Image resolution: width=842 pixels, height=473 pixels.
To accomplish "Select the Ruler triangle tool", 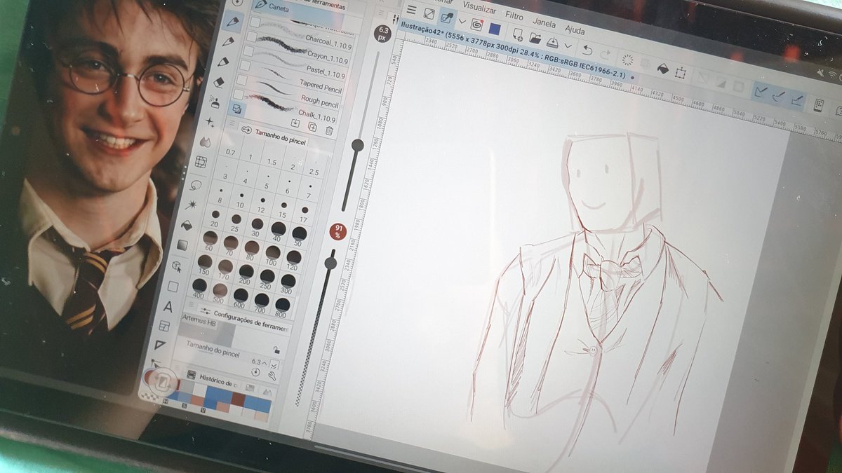I will [x=160, y=345].
